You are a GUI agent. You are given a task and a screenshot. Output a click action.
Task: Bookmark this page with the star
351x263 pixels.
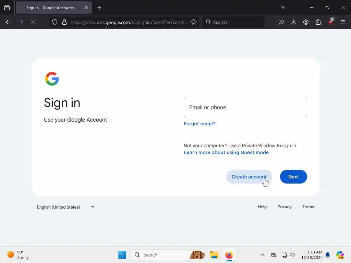pos(194,22)
